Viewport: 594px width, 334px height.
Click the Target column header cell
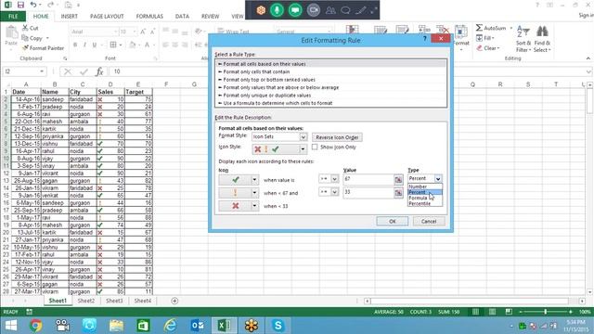[138, 92]
